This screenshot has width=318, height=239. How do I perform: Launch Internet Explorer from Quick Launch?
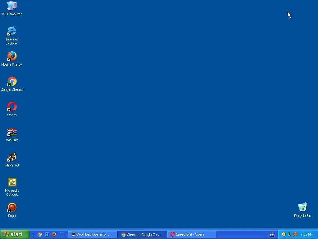(x=47, y=234)
